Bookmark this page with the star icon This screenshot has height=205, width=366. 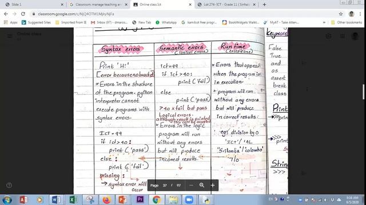tap(341, 14)
